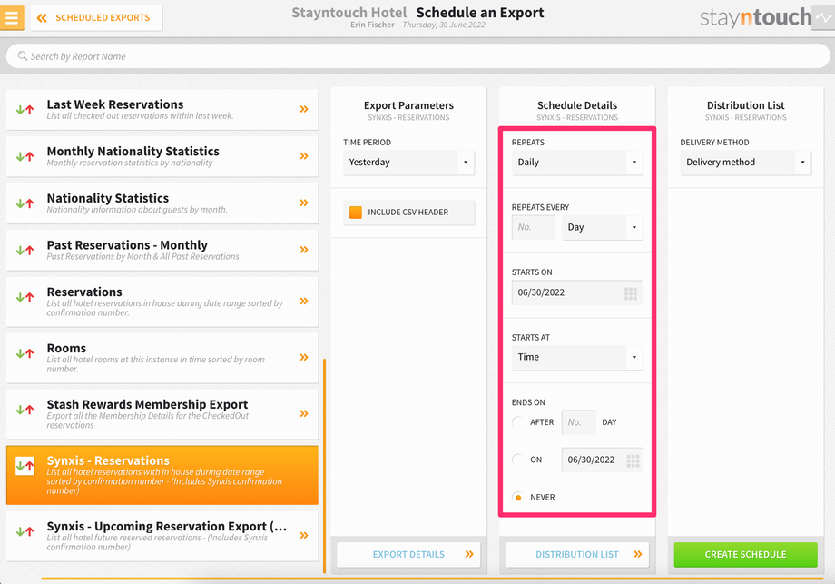Select the highlighted Synxis - Reservations title
This screenshot has width=835, height=584.
(108, 460)
